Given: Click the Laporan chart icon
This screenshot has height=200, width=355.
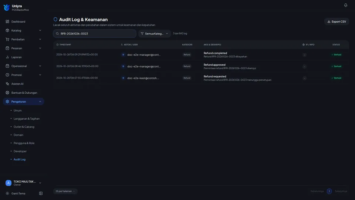Looking at the screenshot, I should tap(7, 57).
